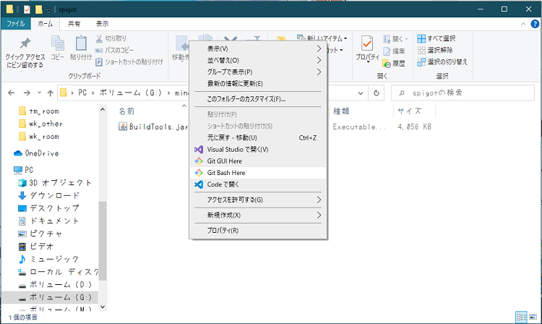Viewport: 542px width, 324px height.
Task: Pin to Quick Access ribbon icon
Action: tap(24, 51)
